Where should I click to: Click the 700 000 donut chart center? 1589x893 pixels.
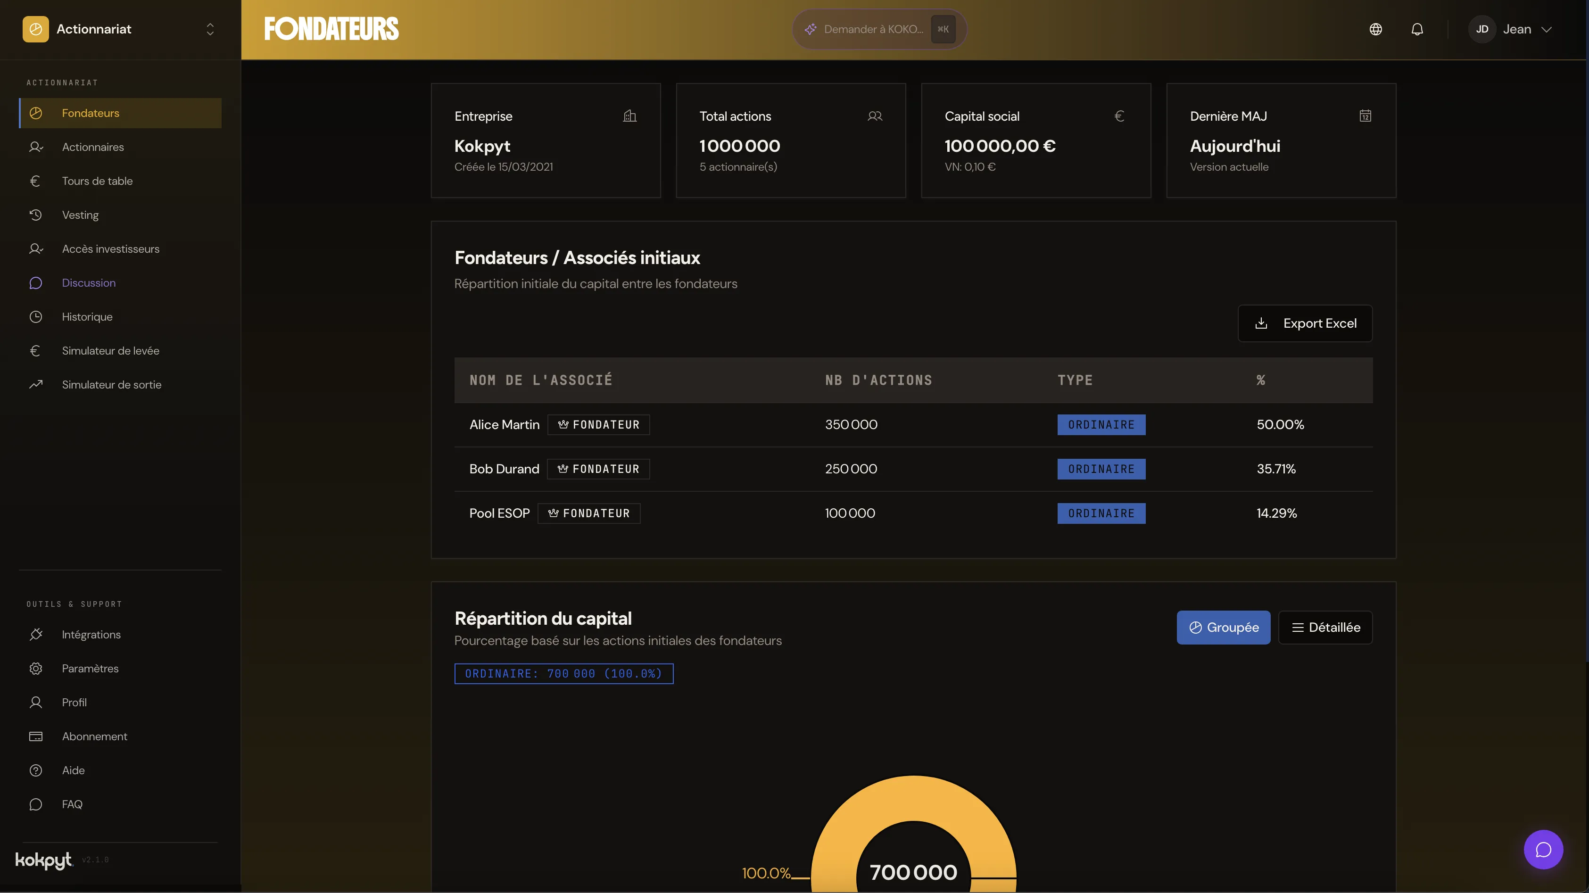(913, 872)
